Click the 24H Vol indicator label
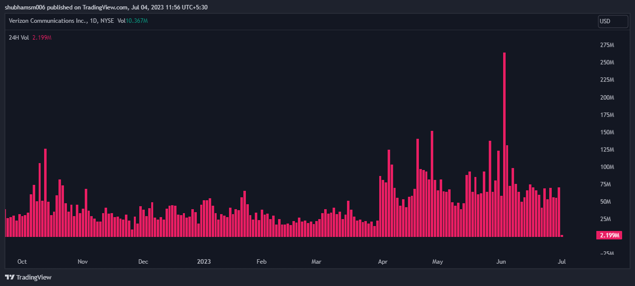Image resolution: width=635 pixels, height=286 pixels. click(19, 37)
